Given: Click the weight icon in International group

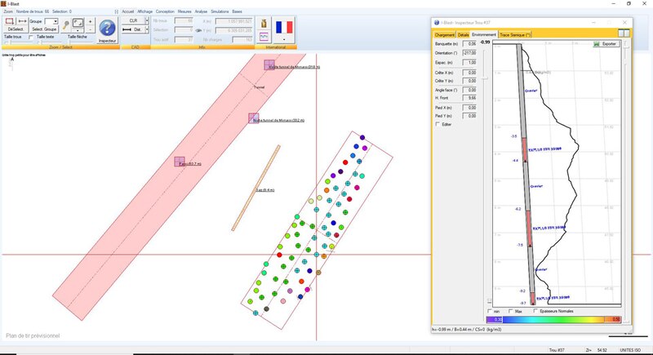Looking at the screenshot, I should [x=264, y=24].
